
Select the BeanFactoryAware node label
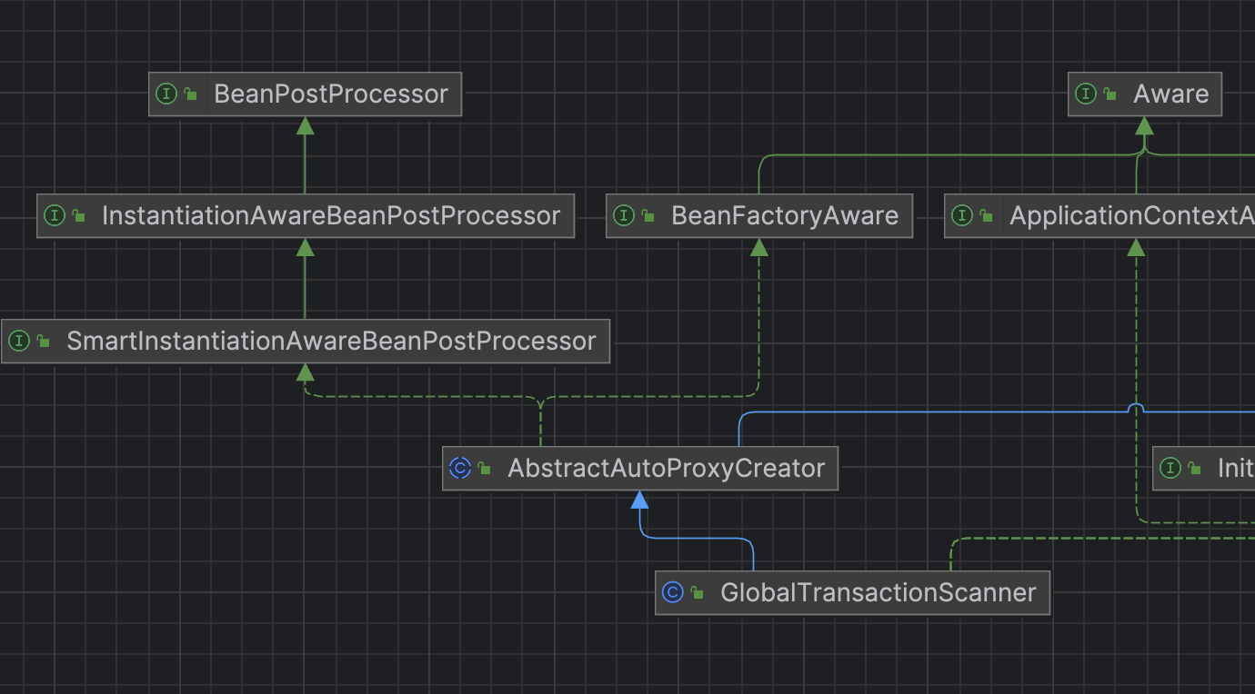click(x=785, y=215)
